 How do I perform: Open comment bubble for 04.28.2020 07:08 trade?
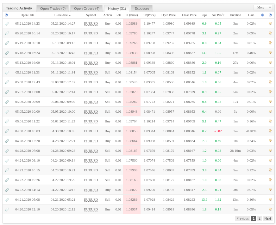(270, 151)
